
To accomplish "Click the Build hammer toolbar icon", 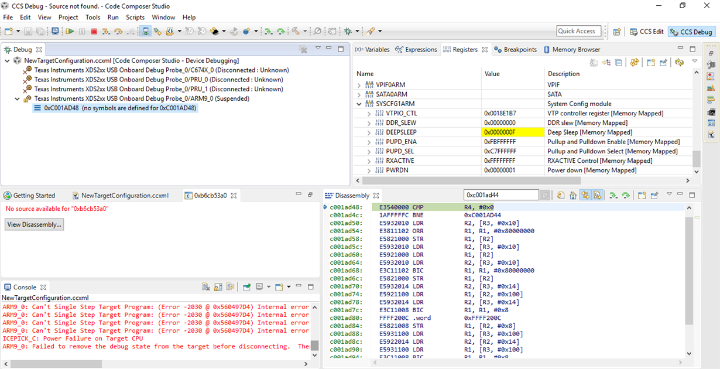I will tap(294, 31).
